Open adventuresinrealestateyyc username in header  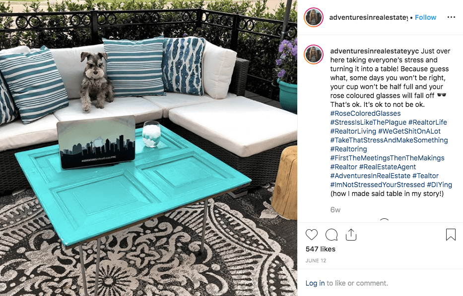coord(369,17)
